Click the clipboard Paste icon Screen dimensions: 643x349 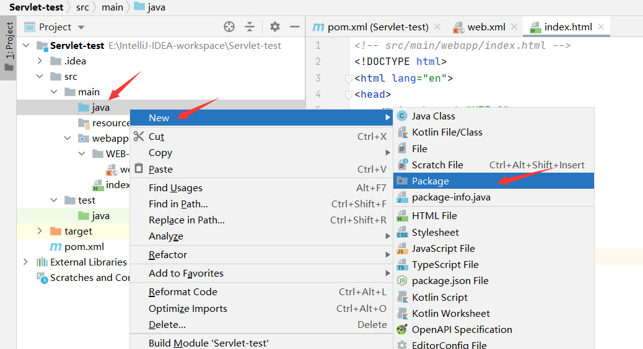coord(139,168)
